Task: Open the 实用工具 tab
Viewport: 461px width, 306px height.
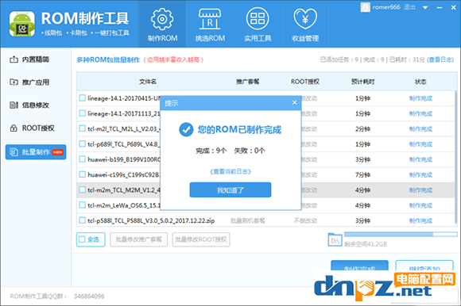Action: pos(258,24)
